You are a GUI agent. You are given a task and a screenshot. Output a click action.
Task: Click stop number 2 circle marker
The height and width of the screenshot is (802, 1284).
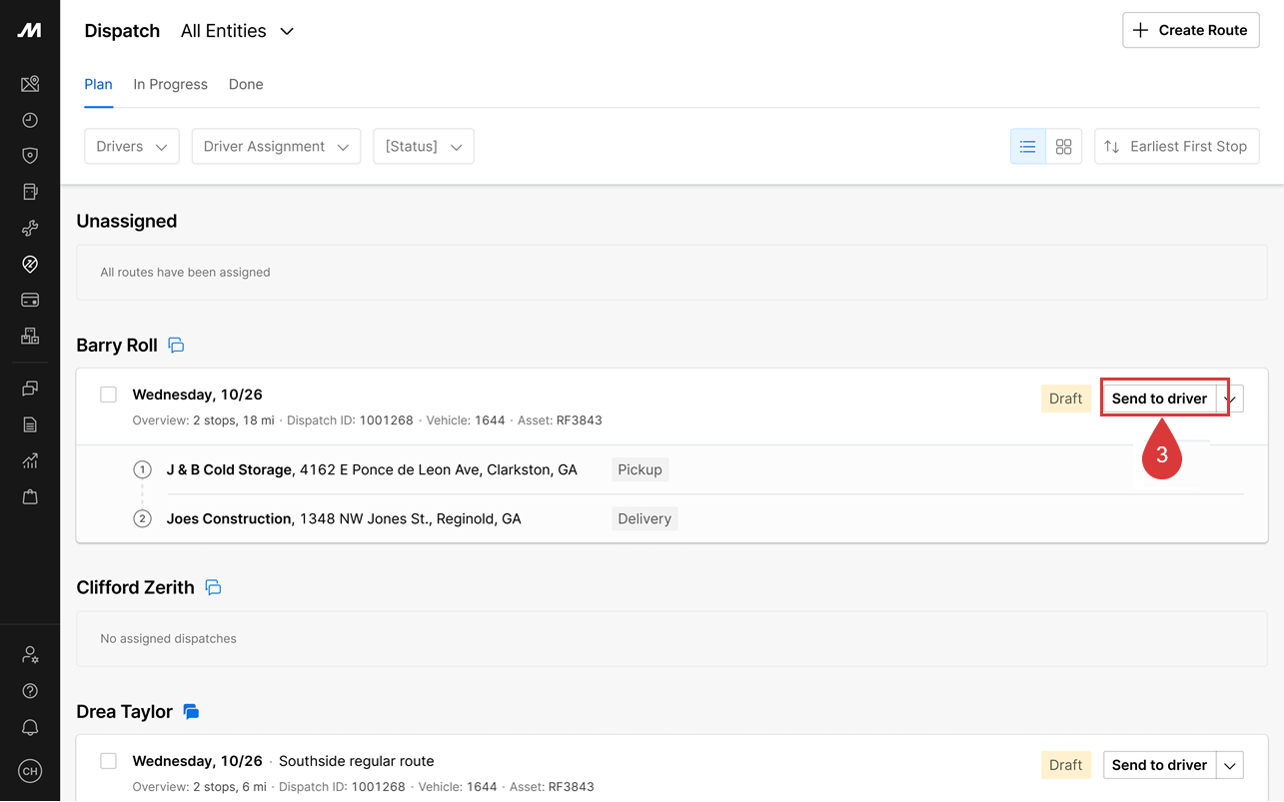click(x=143, y=518)
